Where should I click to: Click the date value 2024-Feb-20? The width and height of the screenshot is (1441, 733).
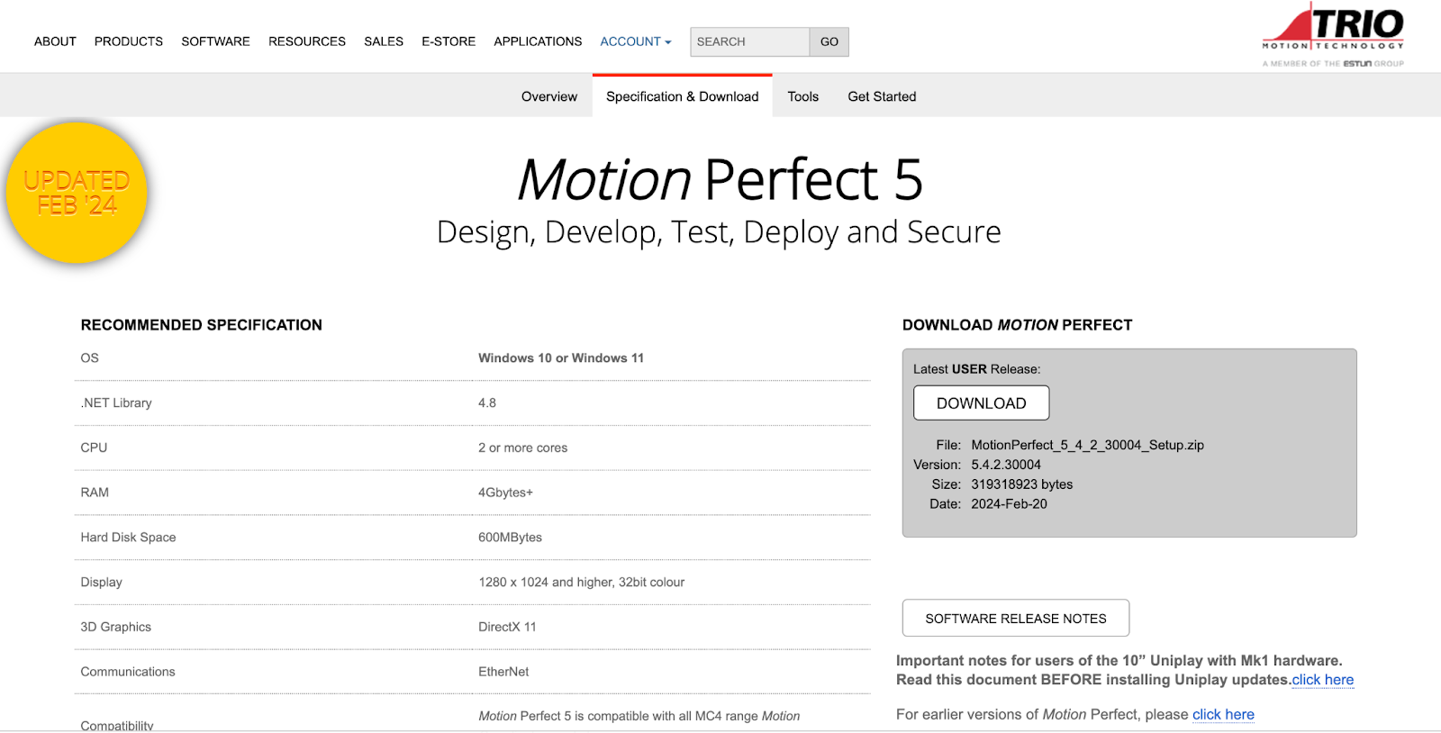[1009, 504]
